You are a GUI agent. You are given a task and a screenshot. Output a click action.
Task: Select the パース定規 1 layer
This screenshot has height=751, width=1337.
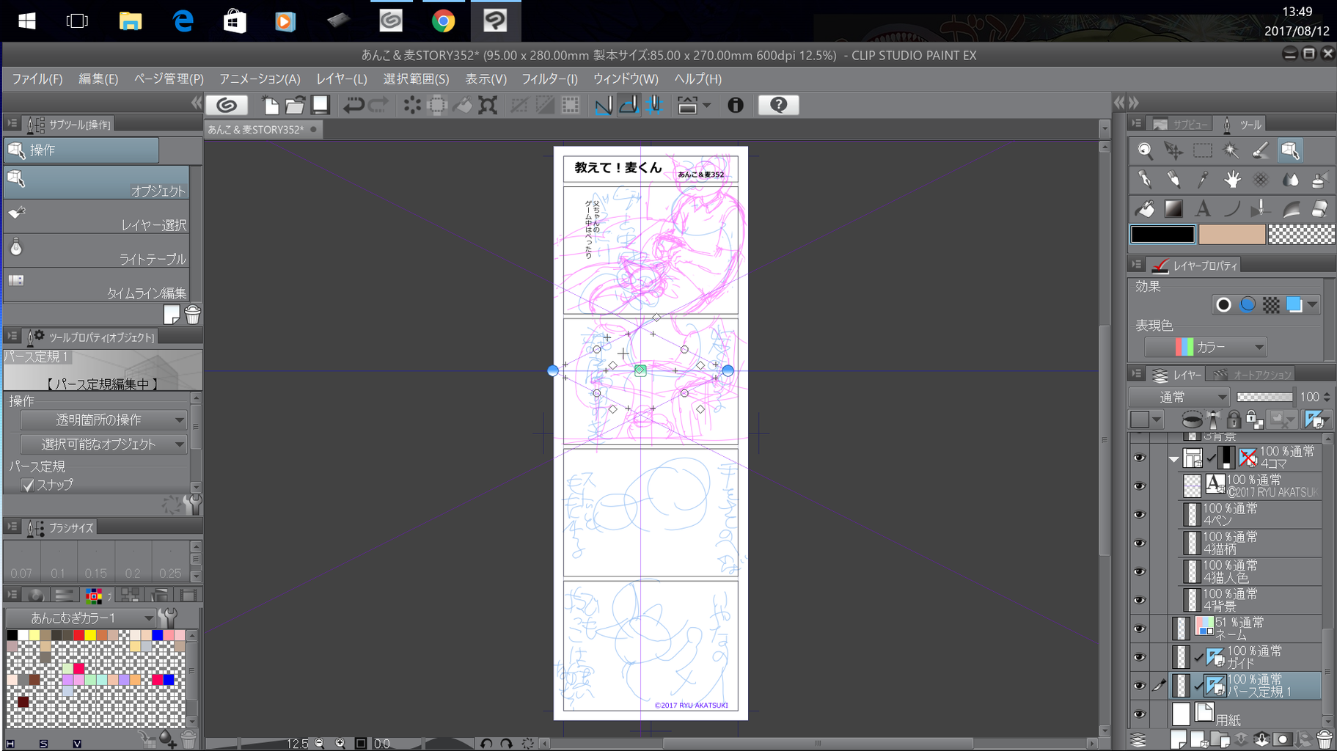[1246, 685]
